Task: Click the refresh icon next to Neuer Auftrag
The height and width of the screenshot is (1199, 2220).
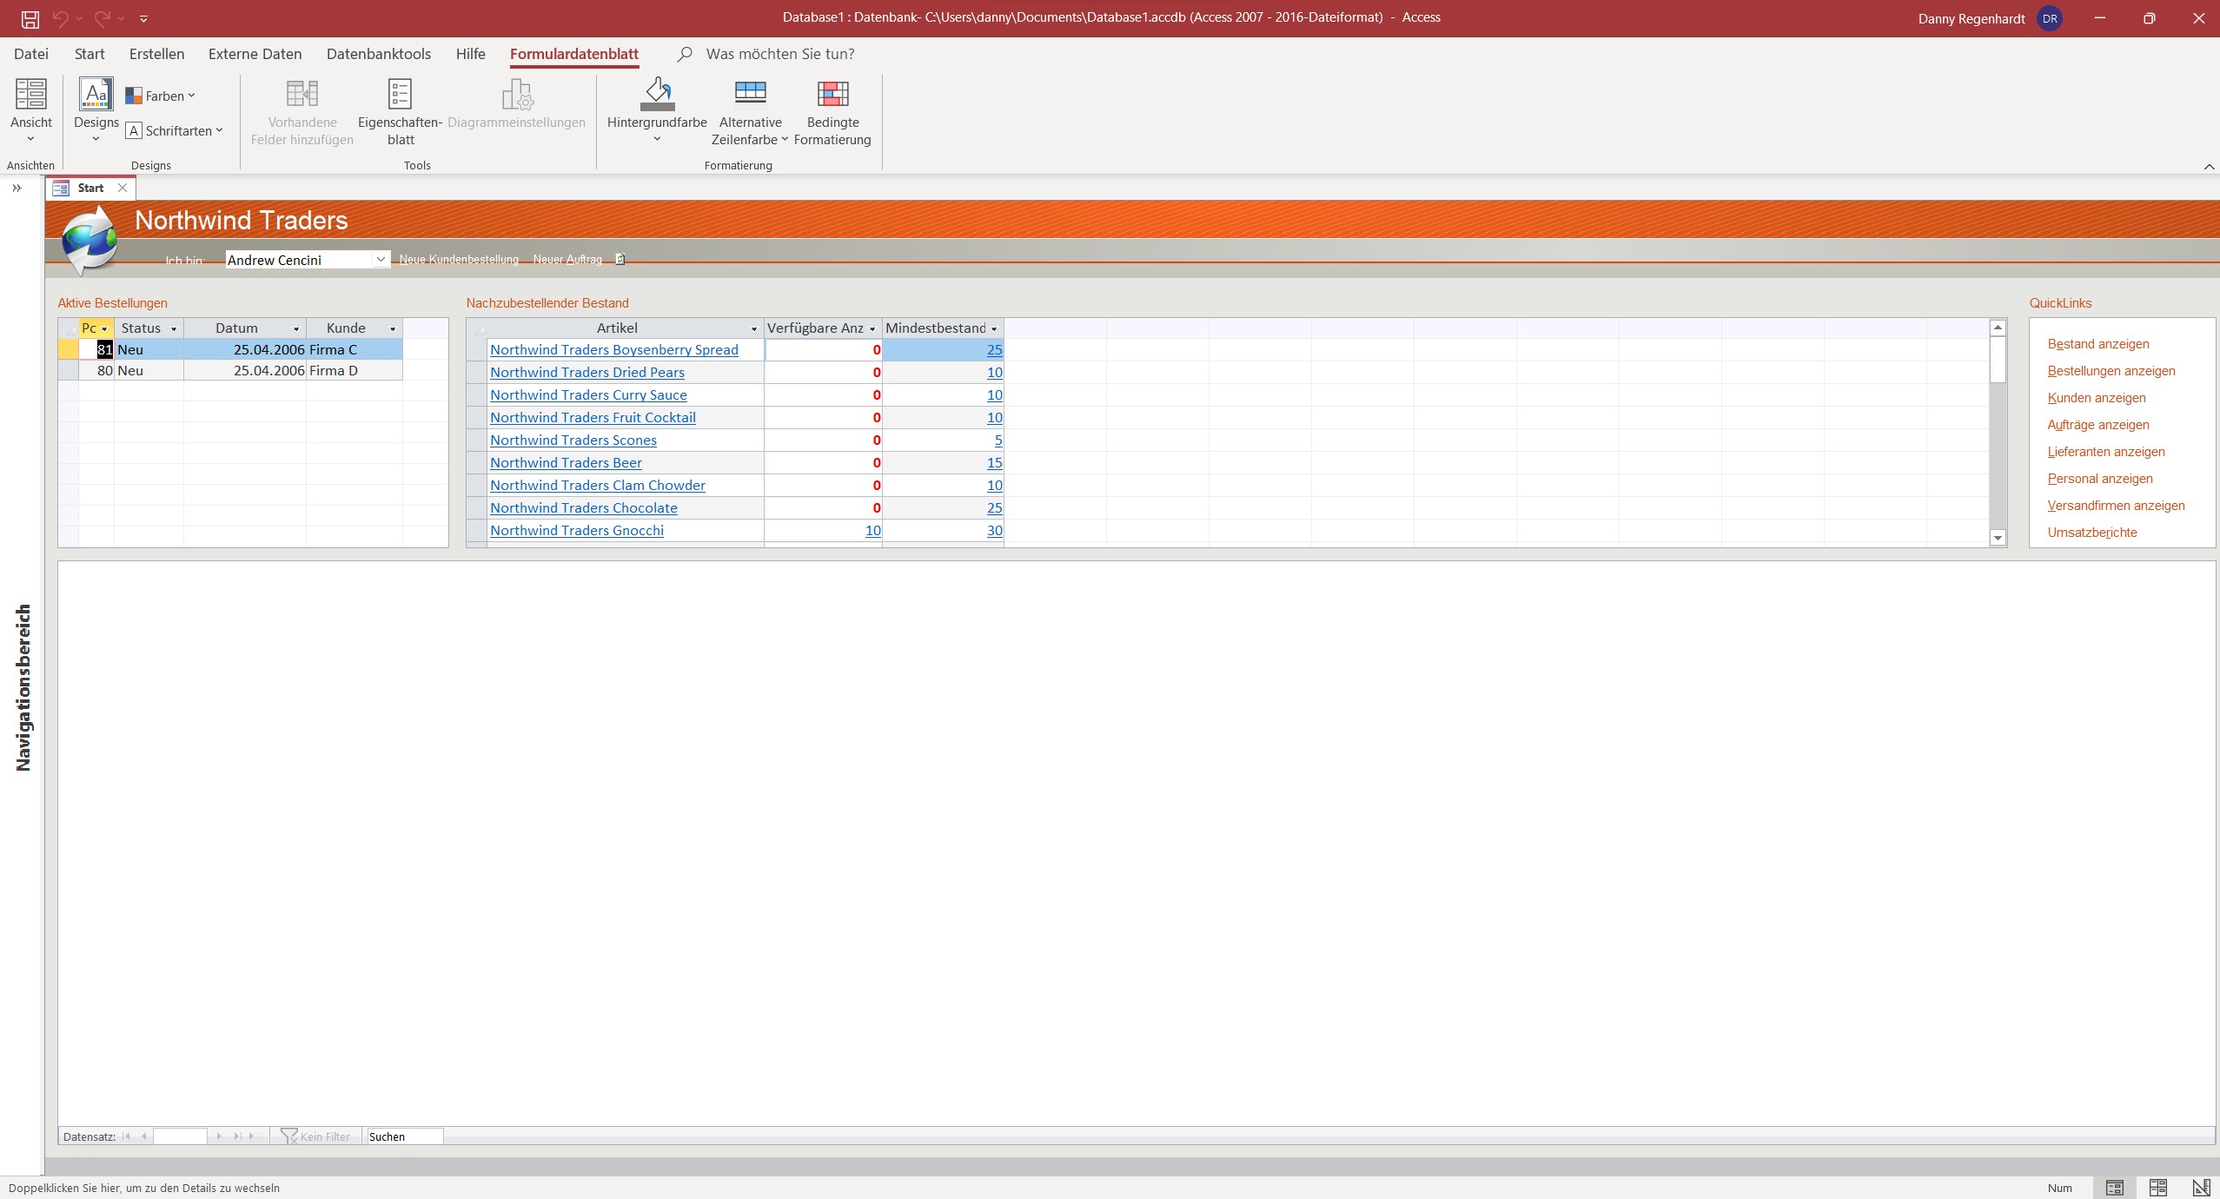Action: 620,259
